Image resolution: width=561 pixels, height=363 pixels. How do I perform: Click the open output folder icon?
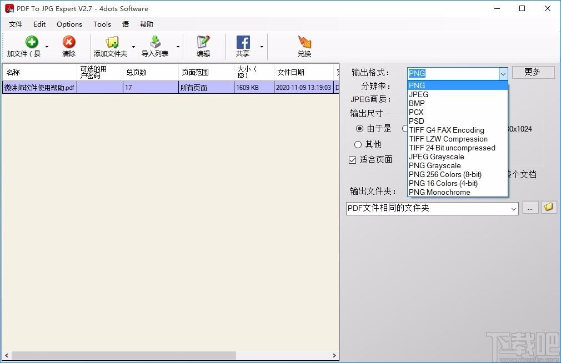tap(548, 207)
